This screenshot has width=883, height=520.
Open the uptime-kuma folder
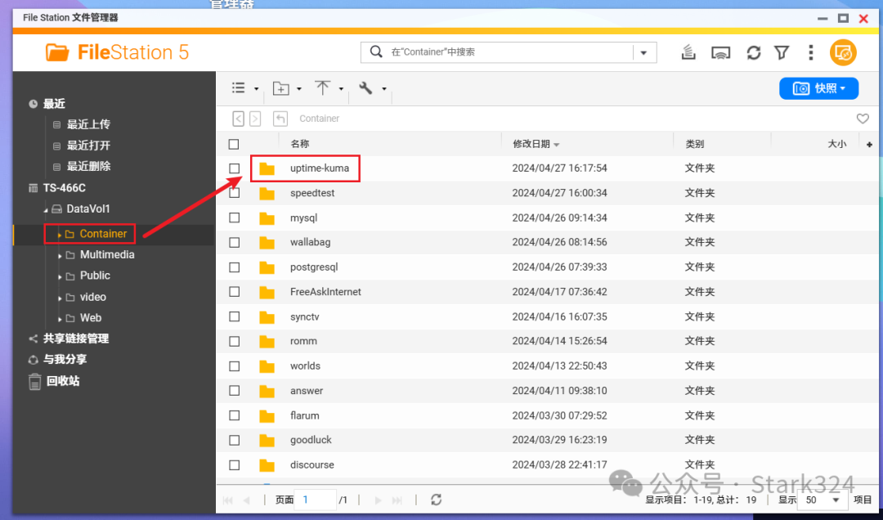coord(320,168)
